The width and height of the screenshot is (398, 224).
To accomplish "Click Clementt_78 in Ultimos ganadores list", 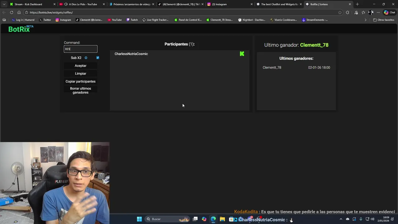I will pos(272,68).
